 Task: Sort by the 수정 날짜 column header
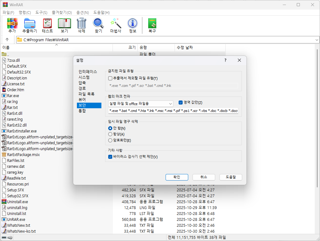[x=200, y=47]
